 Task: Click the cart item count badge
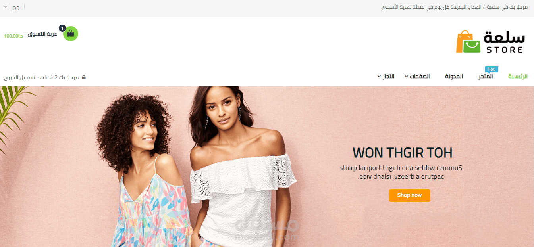pyautogui.click(x=62, y=29)
